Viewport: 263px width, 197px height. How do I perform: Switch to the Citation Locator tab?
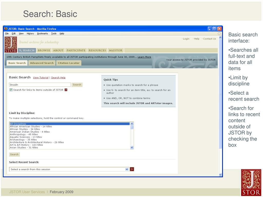(x=69, y=63)
